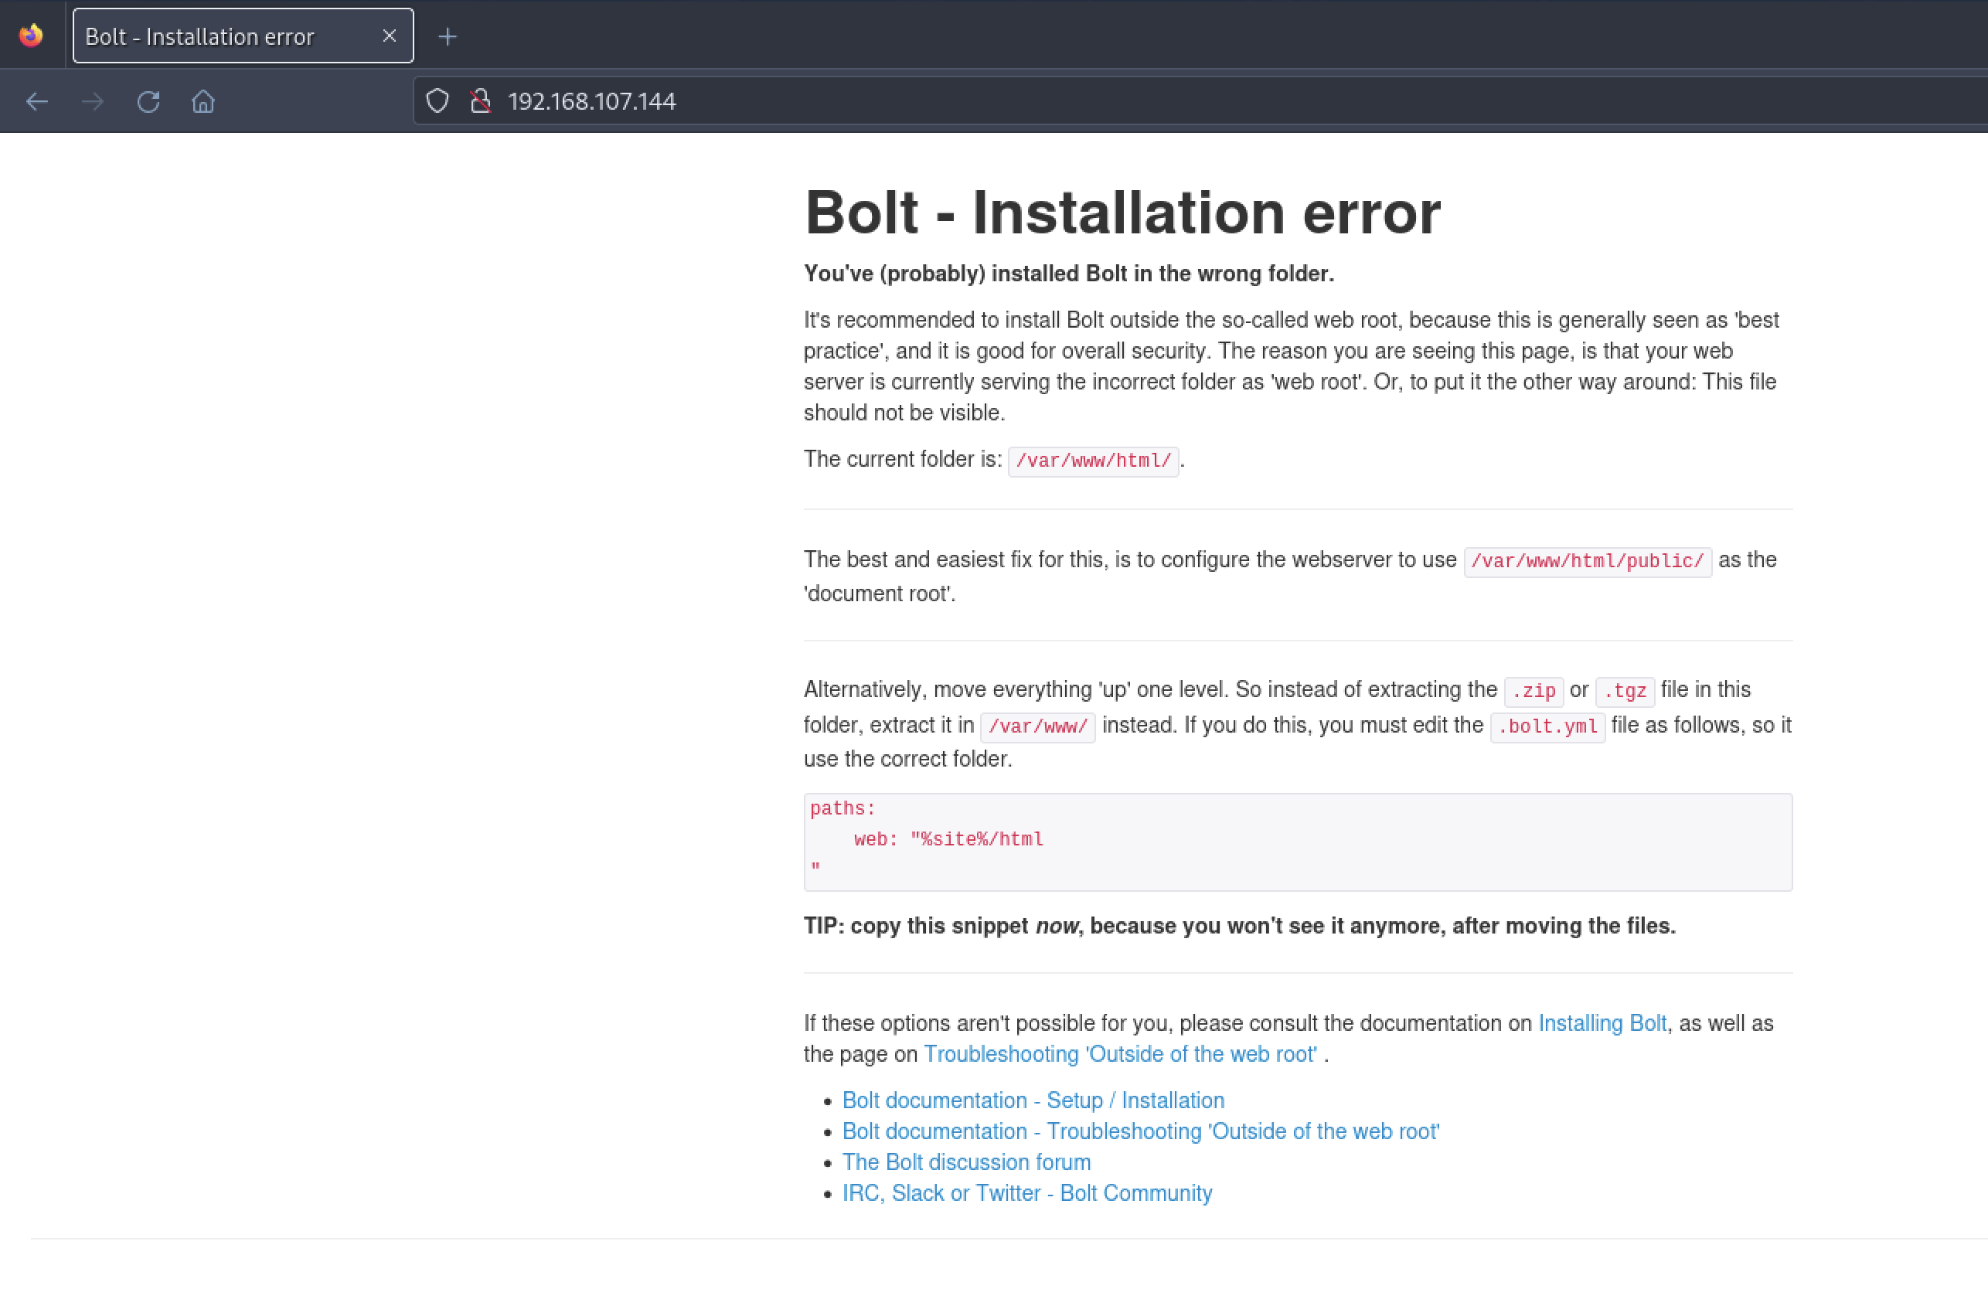Click the browser back arrow

(x=37, y=101)
